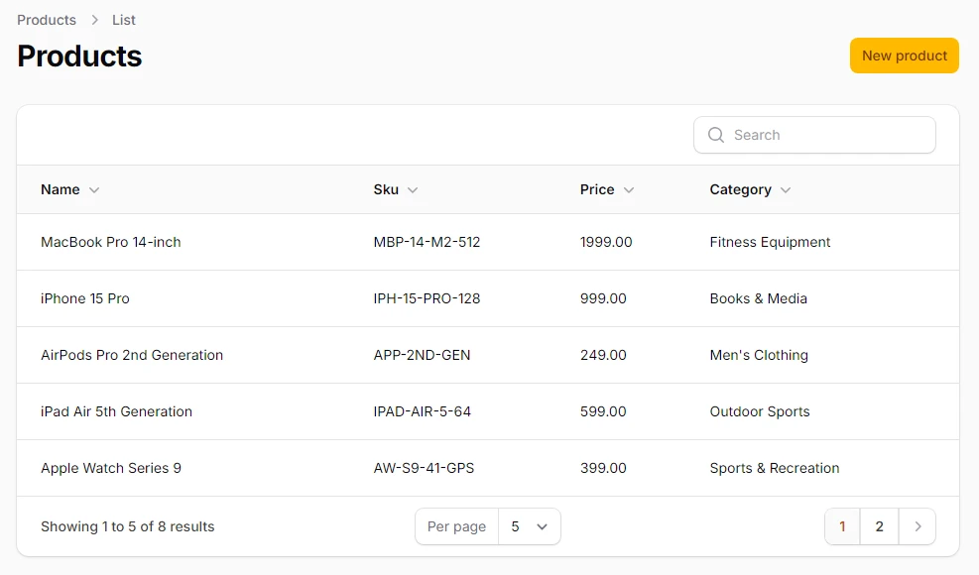Click price 249.00
The image size is (979, 575).
pyautogui.click(x=603, y=355)
